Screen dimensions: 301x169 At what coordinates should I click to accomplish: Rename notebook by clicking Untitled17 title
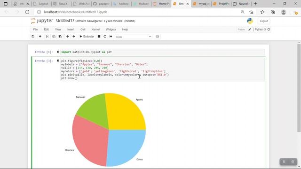pyautogui.click(x=65, y=21)
